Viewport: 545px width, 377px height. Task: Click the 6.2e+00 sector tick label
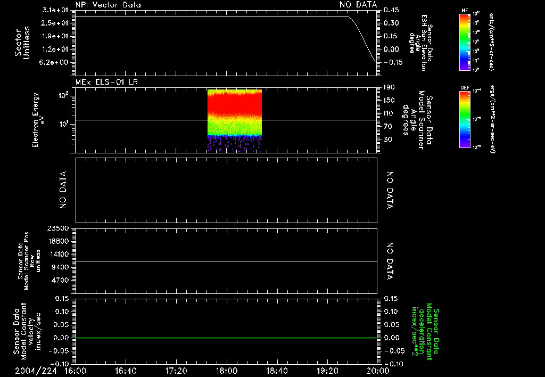(x=54, y=62)
